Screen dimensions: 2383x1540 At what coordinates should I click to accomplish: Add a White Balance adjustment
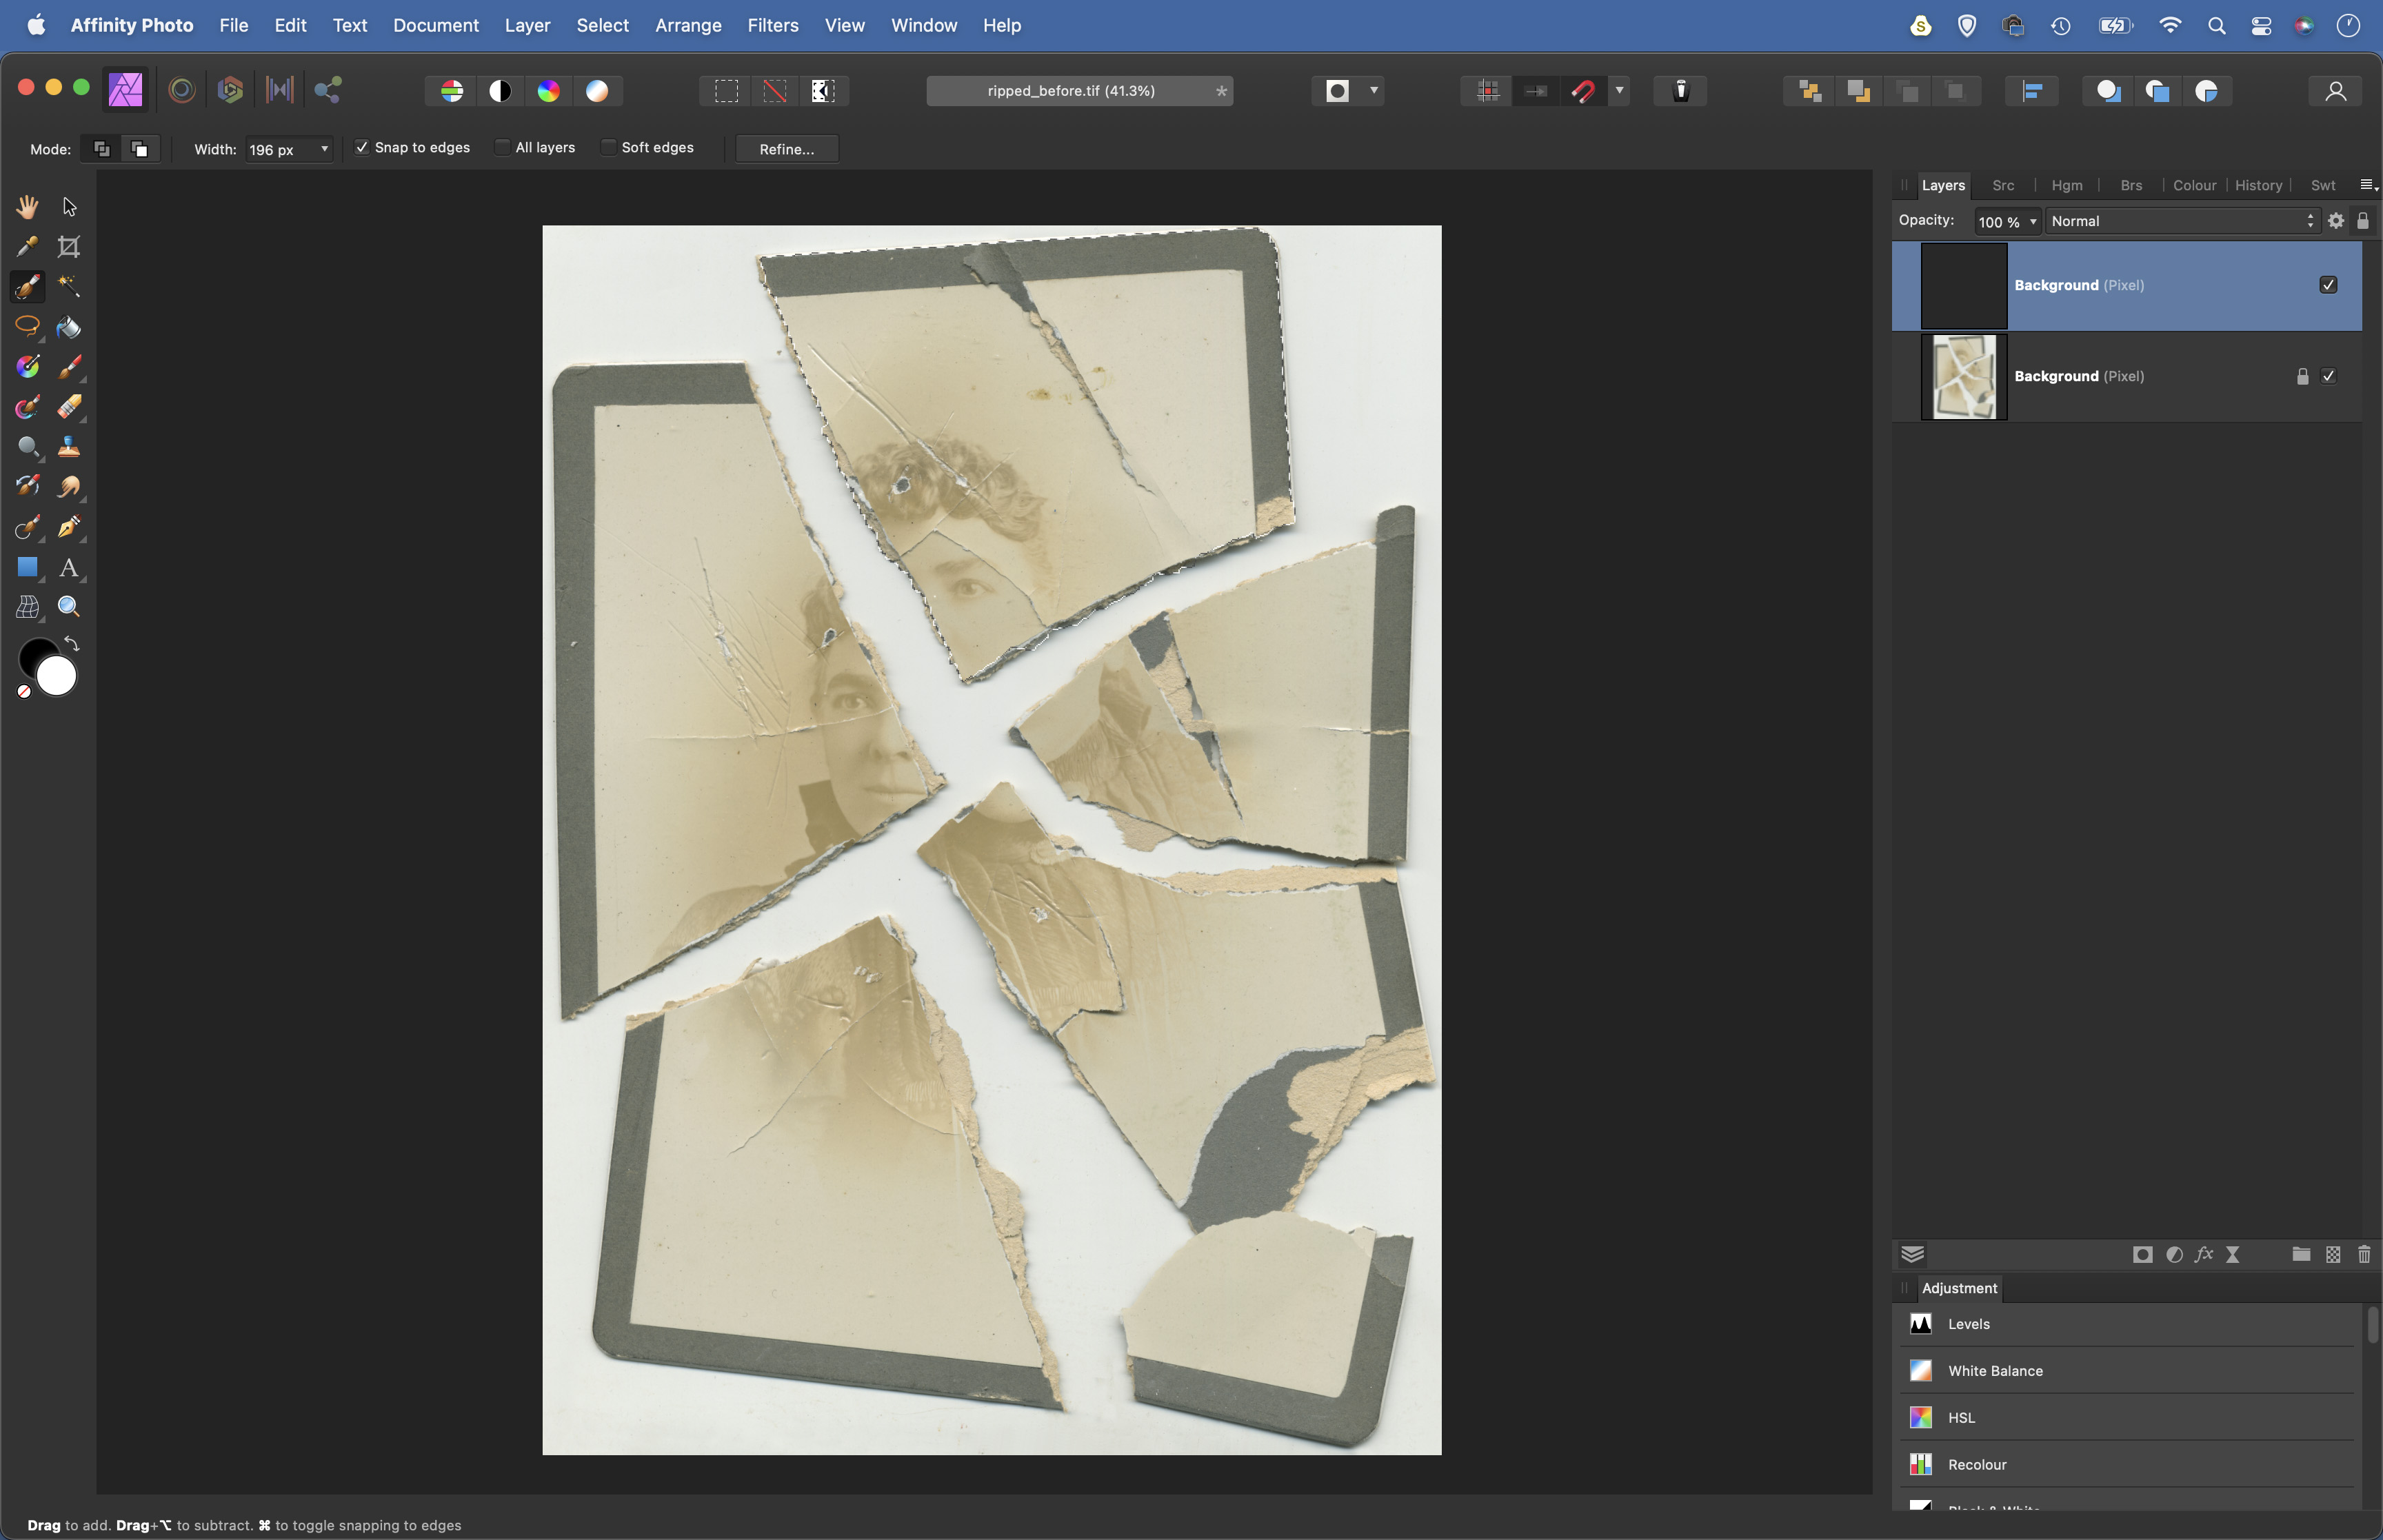pos(2126,1371)
